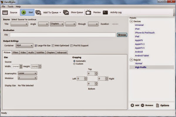Click the Preview toolbar label
Viewport: 176px width, 117px height.
tap(97, 12)
